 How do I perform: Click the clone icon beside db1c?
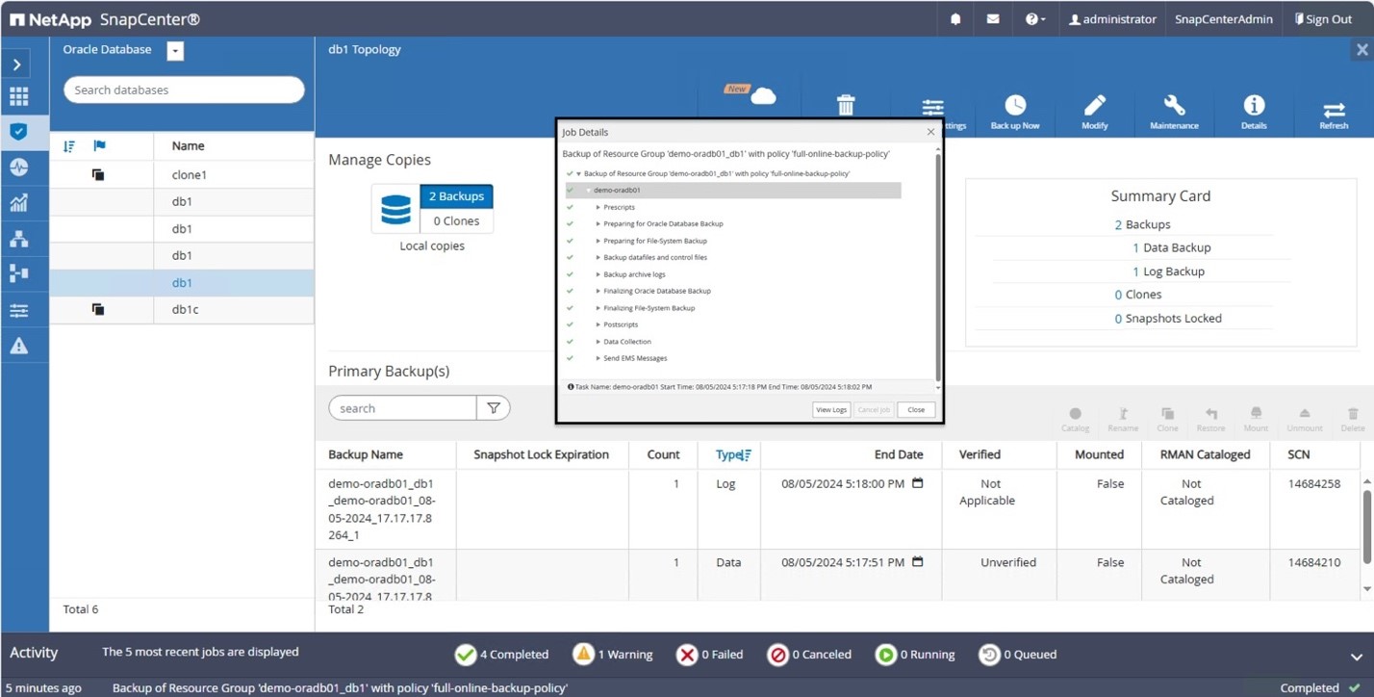click(x=98, y=309)
